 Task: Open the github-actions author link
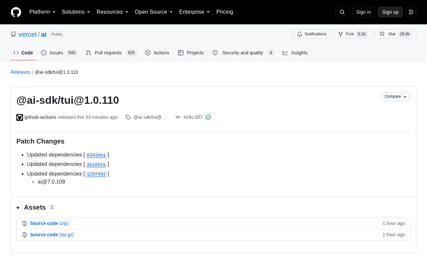[x=40, y=117]
